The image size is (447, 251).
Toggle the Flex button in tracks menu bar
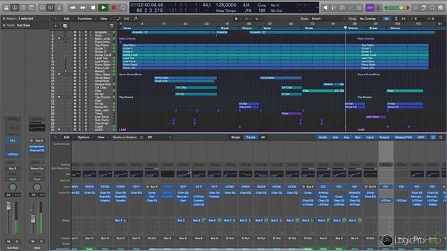(x=126, y=19)
